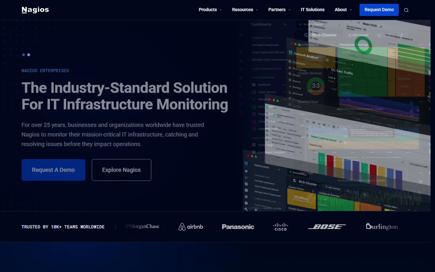Click the Nagios logo in the header
Screen dimensions: 435x272
click(35, 10)
